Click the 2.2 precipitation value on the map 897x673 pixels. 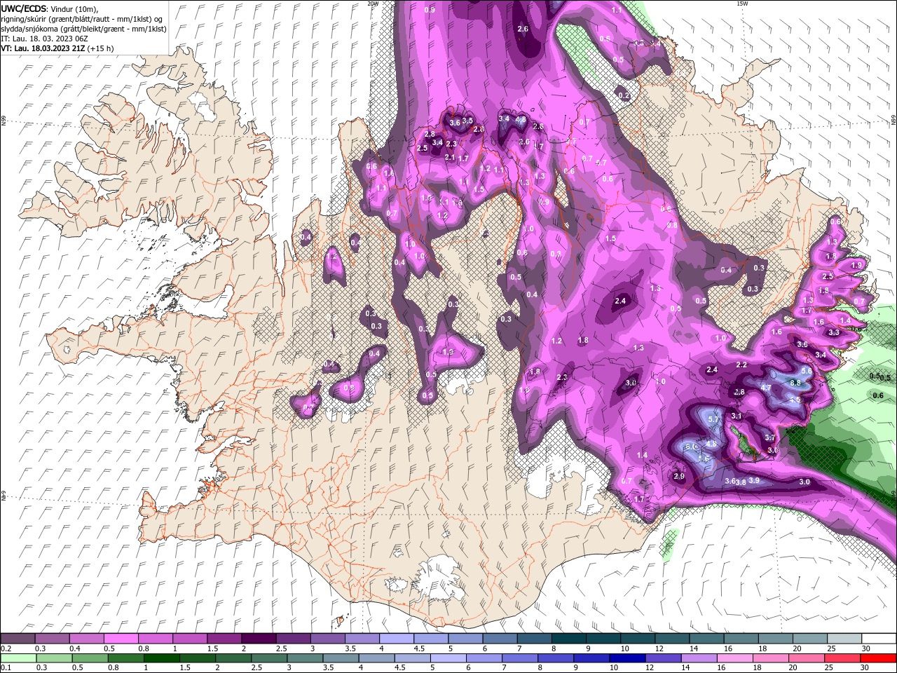click(742, 365)
